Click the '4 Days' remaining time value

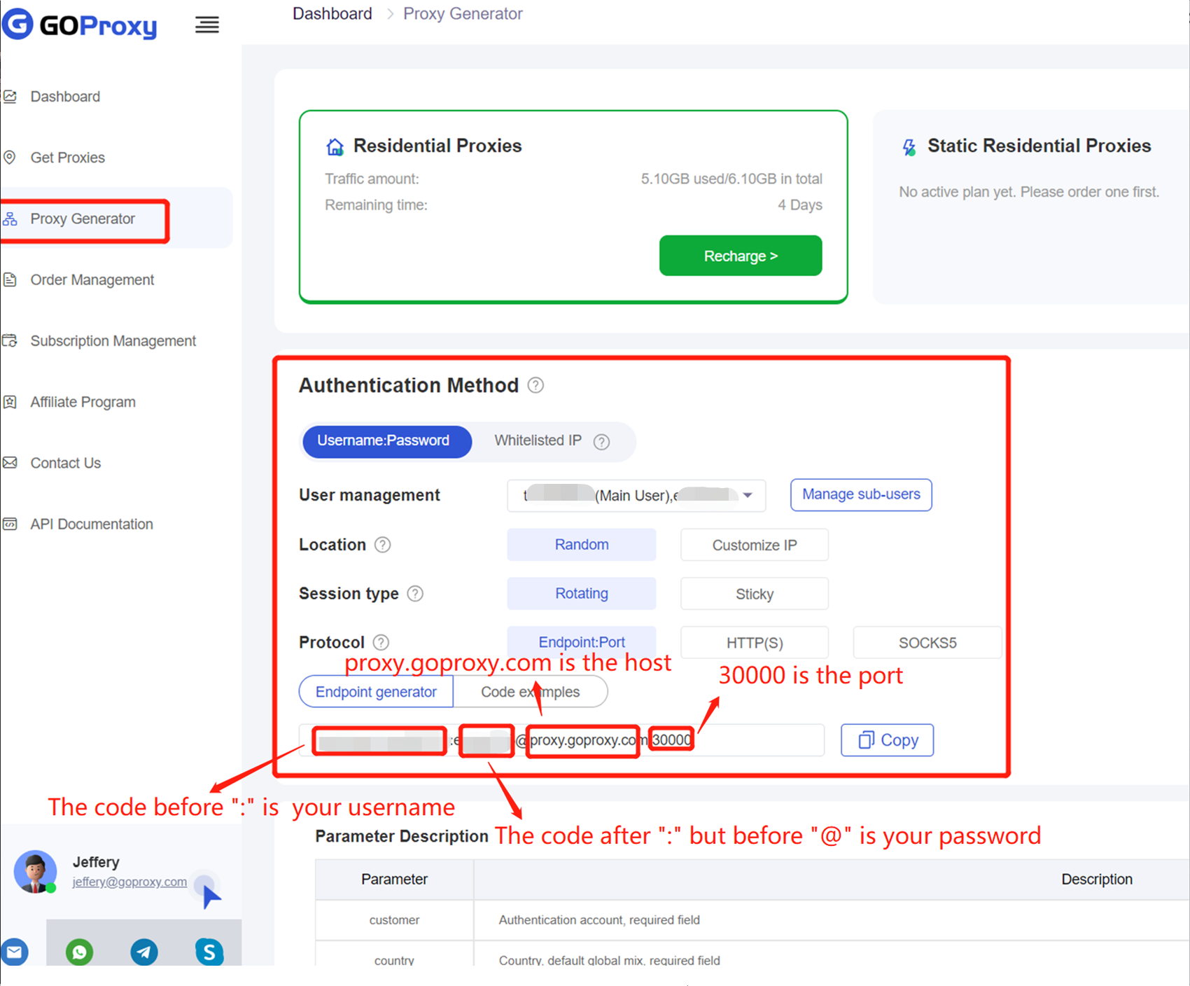[800, 205]
